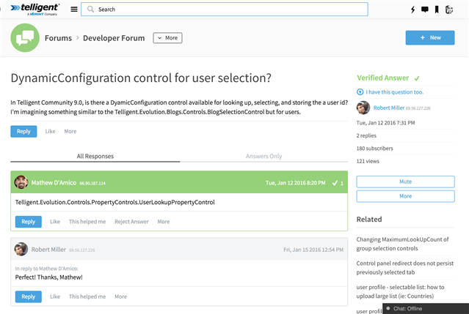Like Mathew D'Amico's answer
This screenshot has height=314, width=469.
click(x=55, y=222)
